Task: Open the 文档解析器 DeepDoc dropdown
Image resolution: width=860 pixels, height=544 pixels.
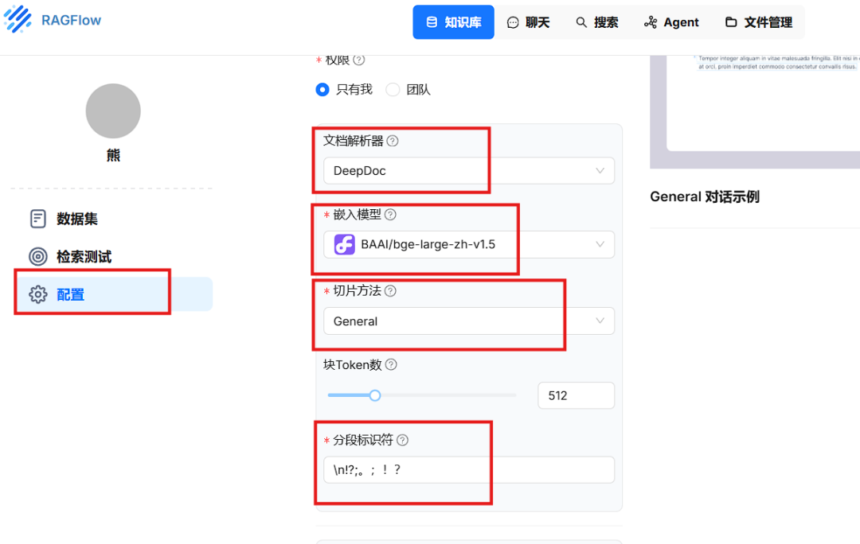Action: coord(469,171)
